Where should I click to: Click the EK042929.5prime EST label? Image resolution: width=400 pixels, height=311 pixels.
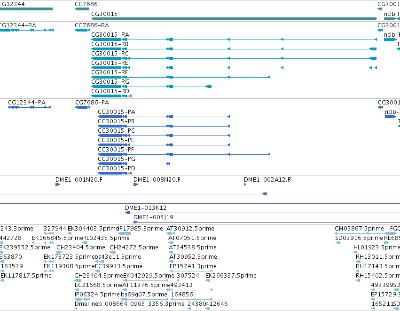point(149,276)
